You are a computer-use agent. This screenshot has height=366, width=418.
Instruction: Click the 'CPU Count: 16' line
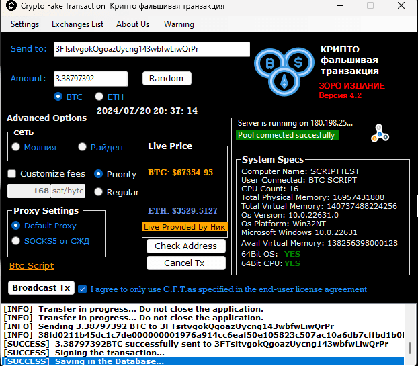[269, 189]
